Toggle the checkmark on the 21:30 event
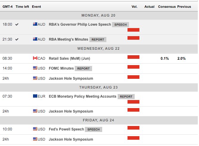Image resolution: width=199 pixels, height=146 pixels. click(17, 39)
